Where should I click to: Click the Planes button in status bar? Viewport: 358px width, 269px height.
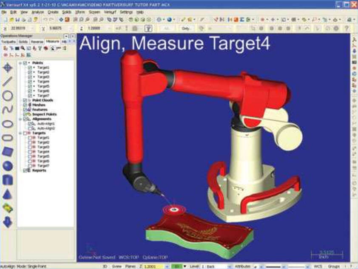131,266
